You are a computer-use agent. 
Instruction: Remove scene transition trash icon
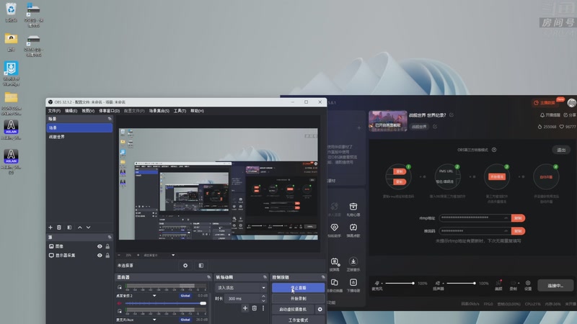coord(255,308)
